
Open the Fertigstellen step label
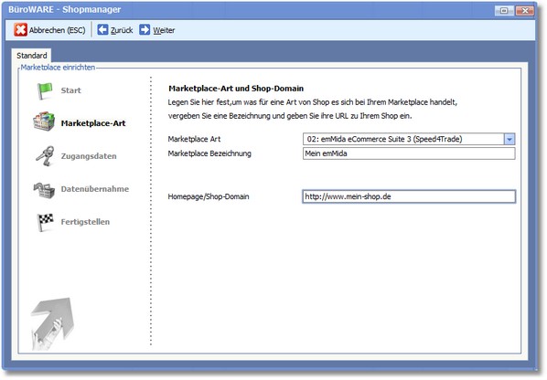click(x=85, y=222)
